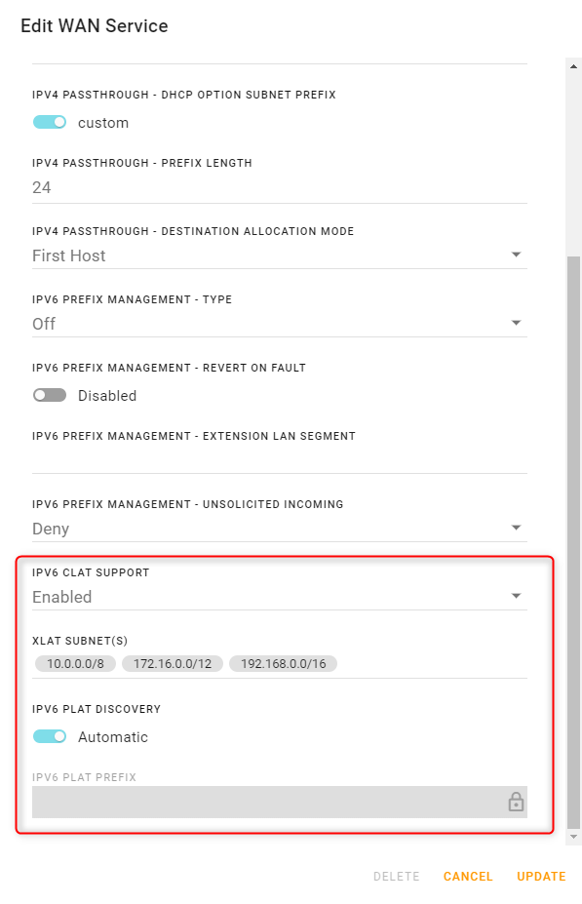This screenshot has width=582, height=904.
Task: Click the lock icon in IPv6 PLAT Prefix field
Action: pos(516,802)
